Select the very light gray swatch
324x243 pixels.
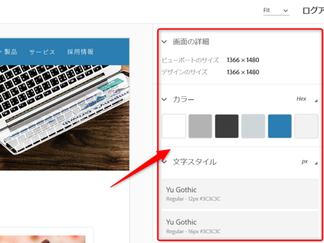pos(306,126)
